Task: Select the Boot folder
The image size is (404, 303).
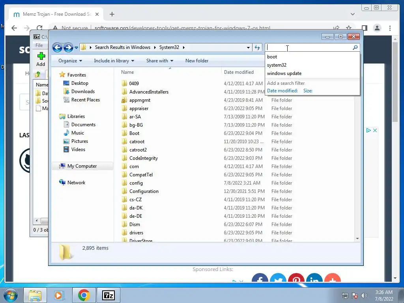Action: (134, 133)
